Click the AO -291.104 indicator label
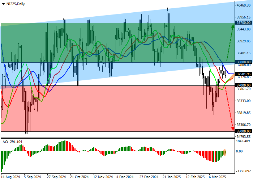This screenshot has width=253, height=181. [13, 142]
